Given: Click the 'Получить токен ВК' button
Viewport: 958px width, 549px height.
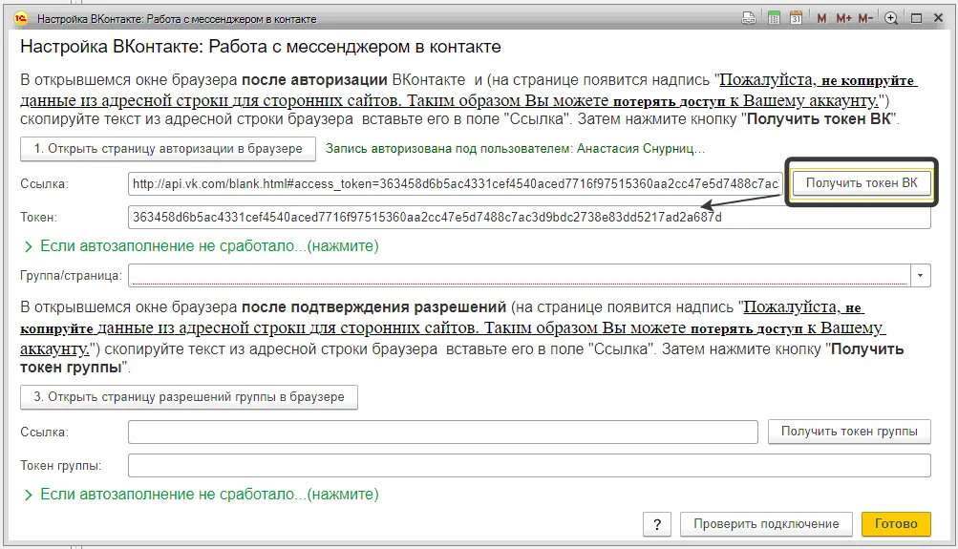Looking at the screenshot, I should tap(862, 183).
